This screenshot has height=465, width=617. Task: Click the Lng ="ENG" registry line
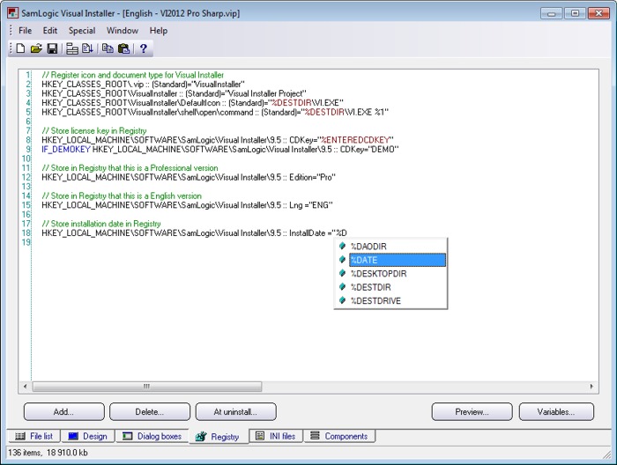tap(187, 205)
